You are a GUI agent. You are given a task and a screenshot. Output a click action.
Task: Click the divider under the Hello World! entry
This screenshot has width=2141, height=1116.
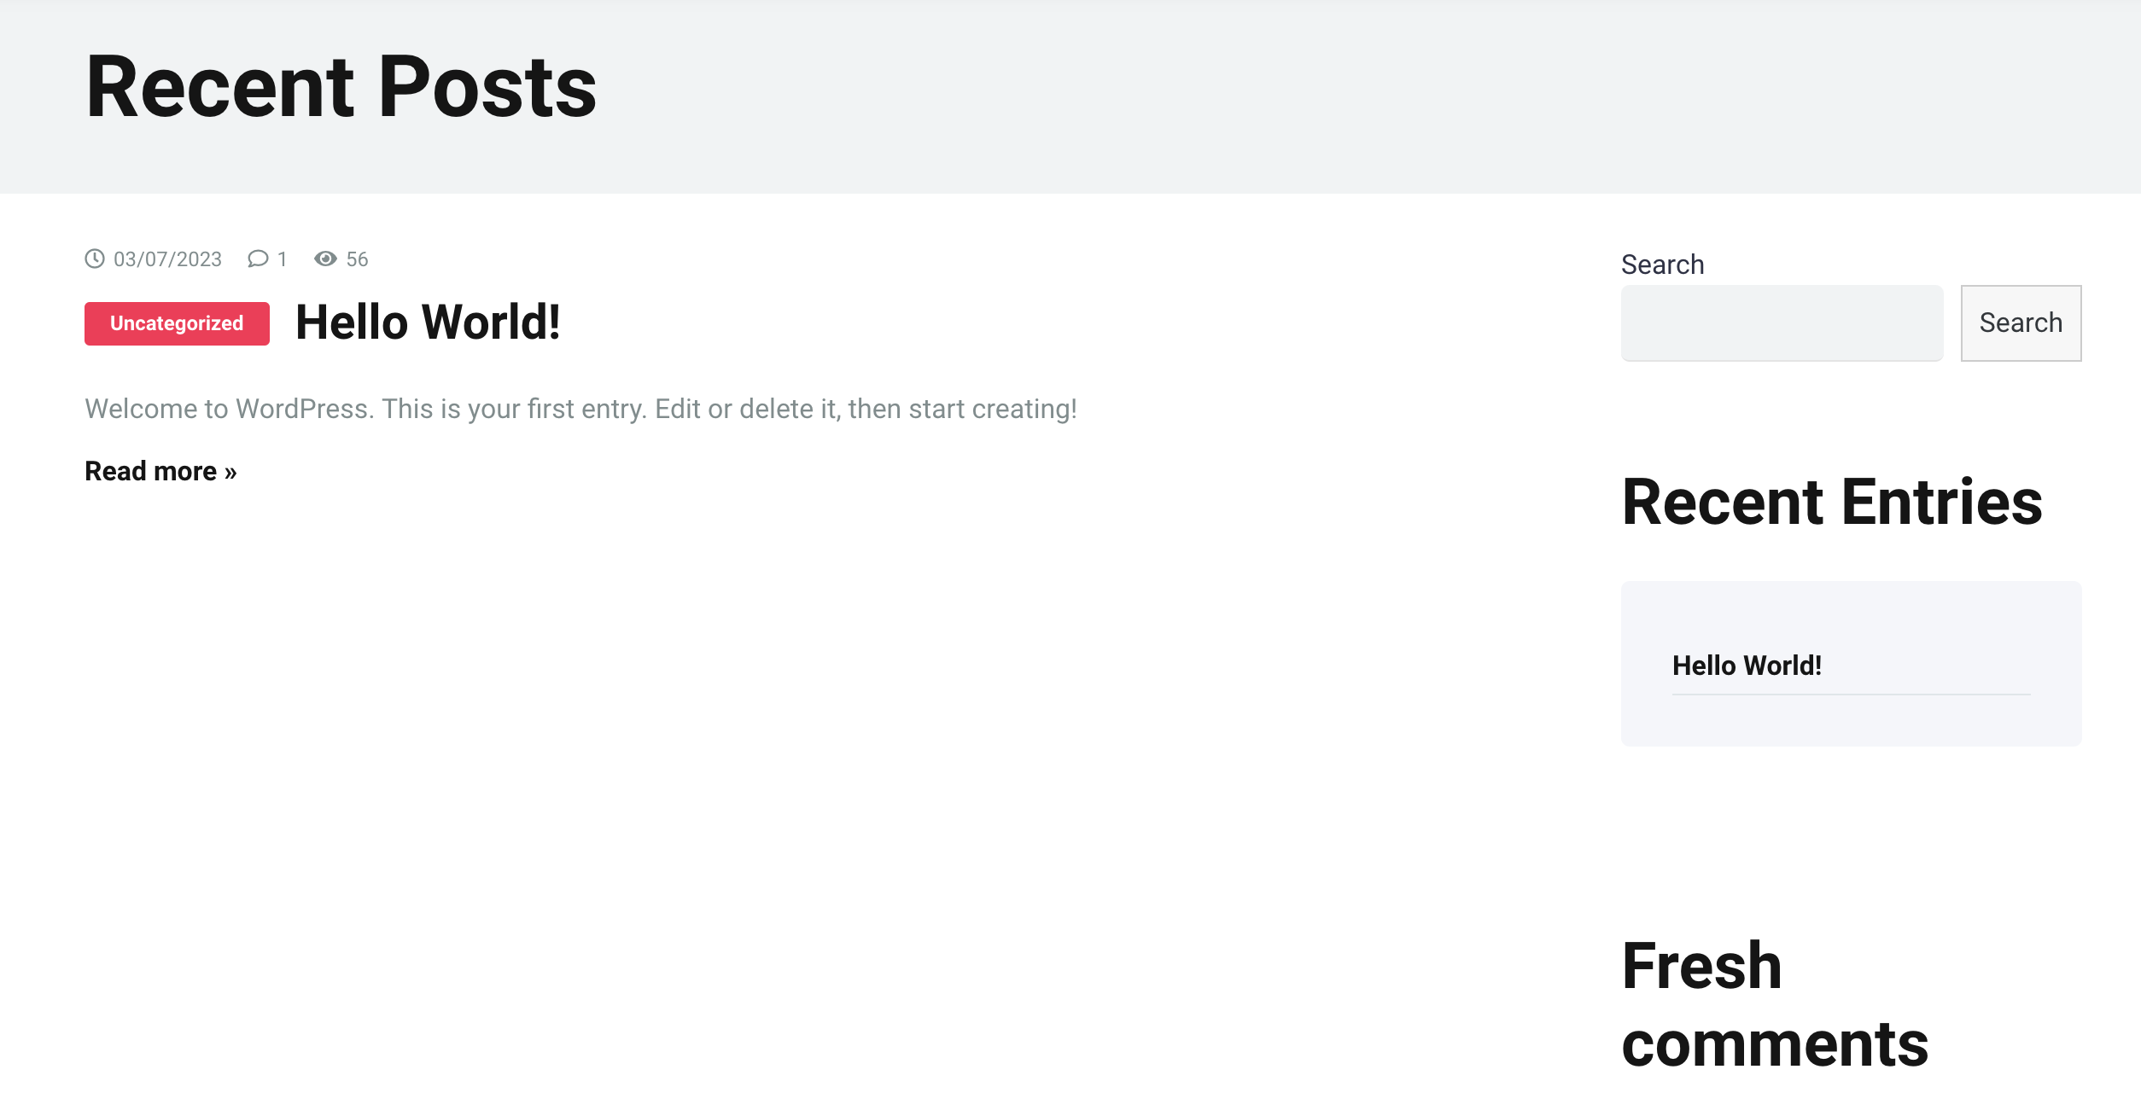pyautogui.click(x=1851, y=695)
